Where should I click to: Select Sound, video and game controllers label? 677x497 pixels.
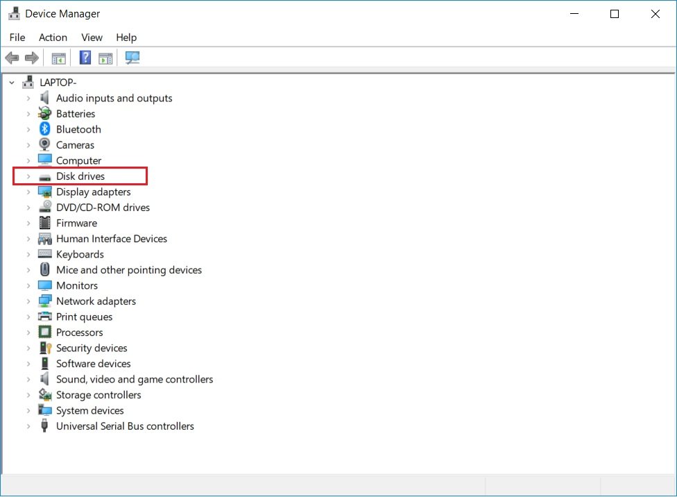135,379
